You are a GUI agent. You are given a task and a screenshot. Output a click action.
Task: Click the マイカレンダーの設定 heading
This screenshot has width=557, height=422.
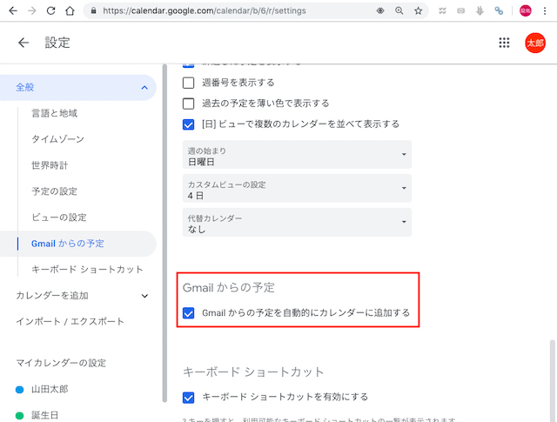(x=61, y=363)
